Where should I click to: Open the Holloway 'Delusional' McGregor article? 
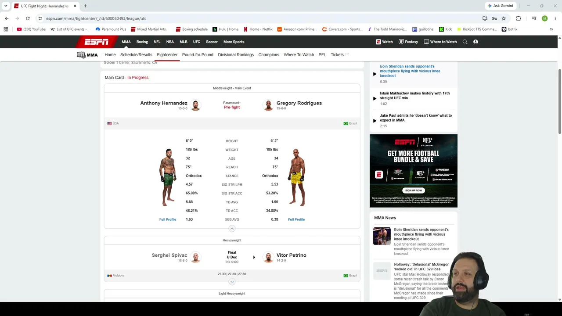point(421,267)
